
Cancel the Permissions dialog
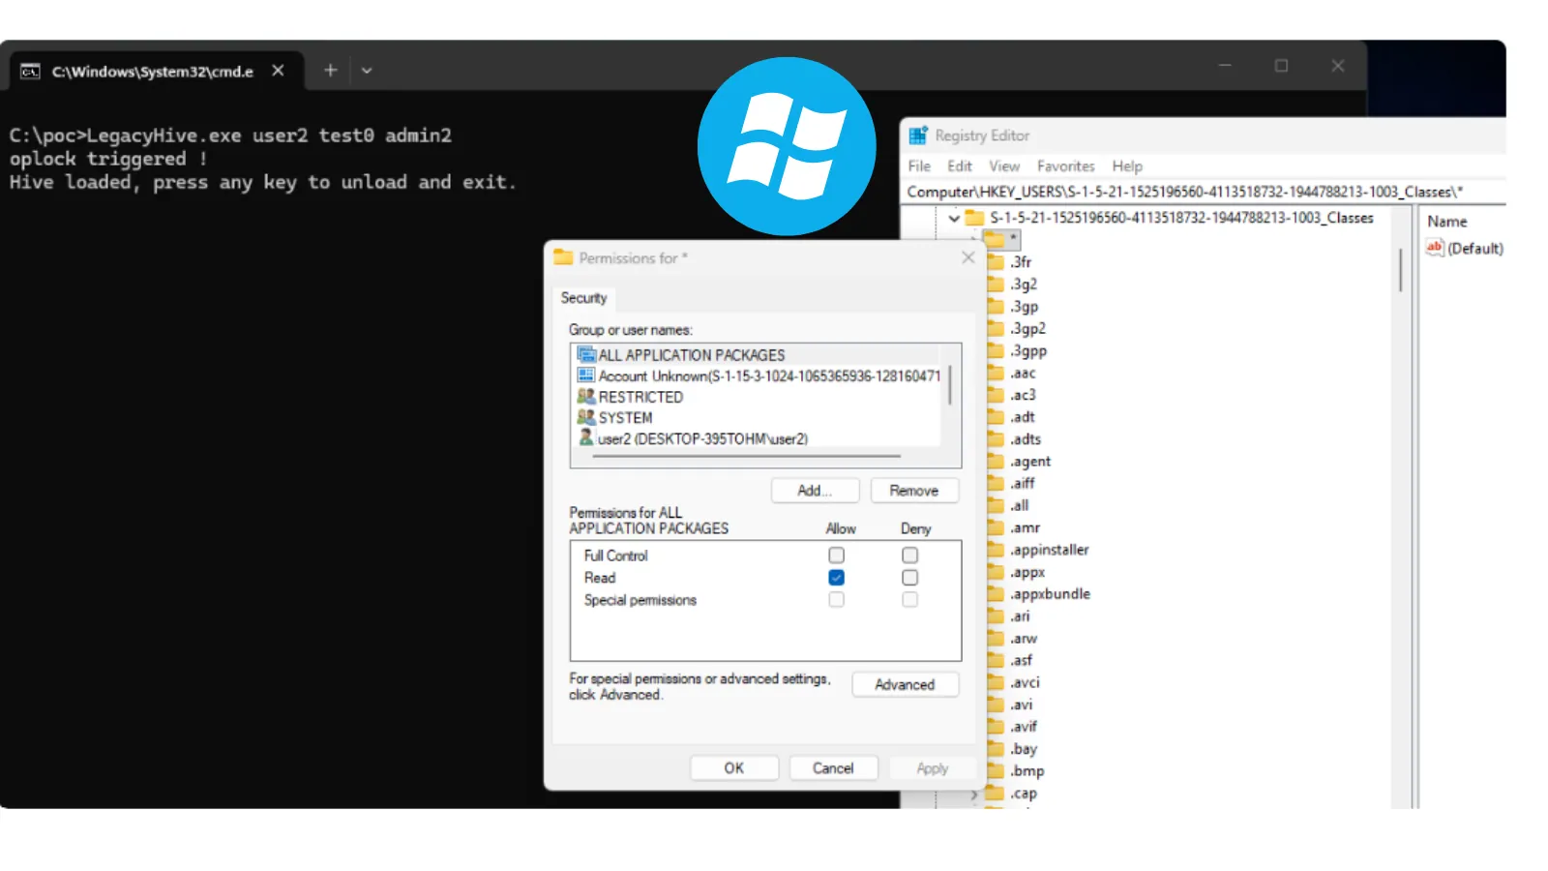coord(833,768)
